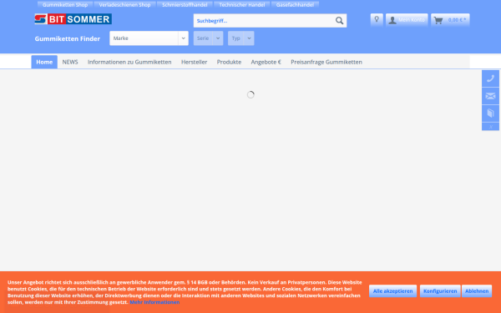Open the Serie dropdown
Viewport: 501px width, 313px height.
click(208, 38)
